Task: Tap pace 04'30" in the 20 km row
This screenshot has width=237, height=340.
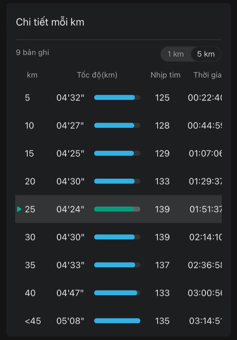Action: pos(70,181)
